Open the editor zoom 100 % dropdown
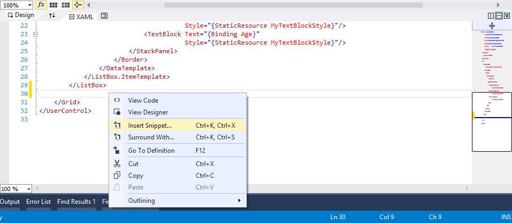512x223 pixels. tap(16, 189)
